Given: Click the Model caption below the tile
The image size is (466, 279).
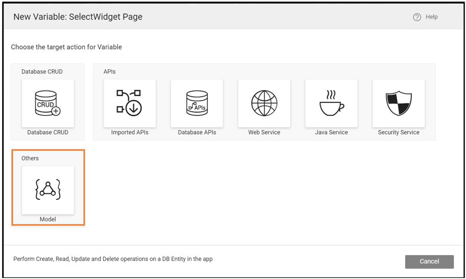Looking at the screenshot, I should coord(48,219).
